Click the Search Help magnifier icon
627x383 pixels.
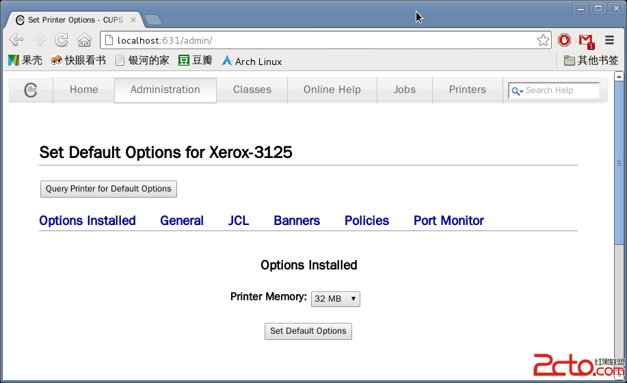click(517, 91)
